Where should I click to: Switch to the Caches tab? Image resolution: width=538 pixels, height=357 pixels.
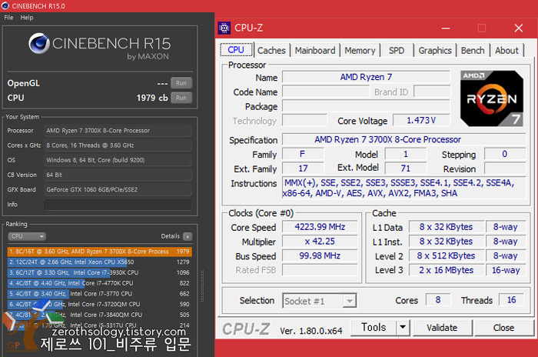(271, 51)
